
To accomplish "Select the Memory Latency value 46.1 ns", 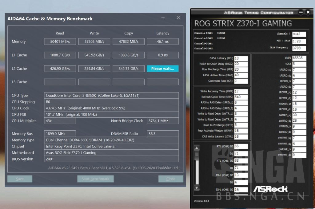I will (x=163, y=41).
